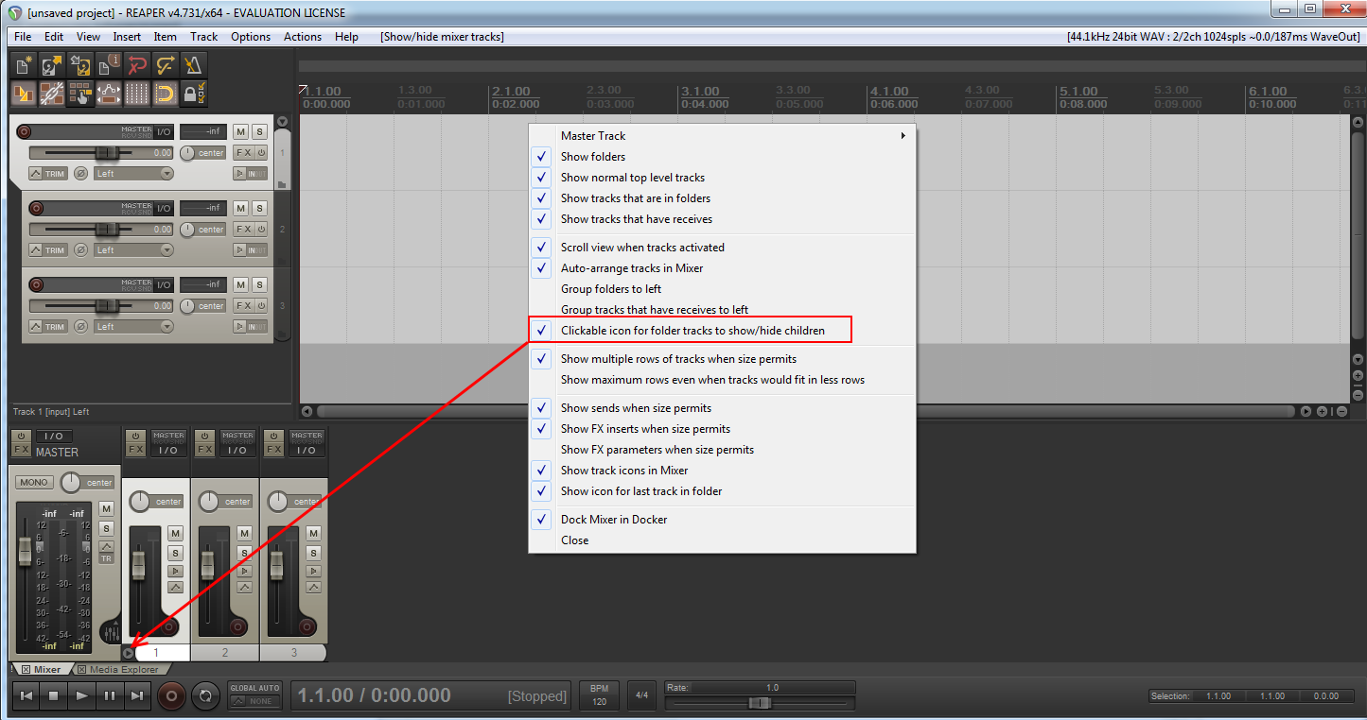The width and height of the screenshot is (1367, 720).
Task: Toggle the metronome in the toolbar
Action: [194, 65]
